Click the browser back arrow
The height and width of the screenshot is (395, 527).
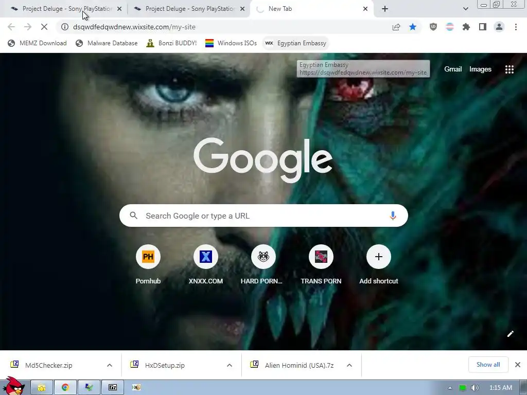(11, 27)
